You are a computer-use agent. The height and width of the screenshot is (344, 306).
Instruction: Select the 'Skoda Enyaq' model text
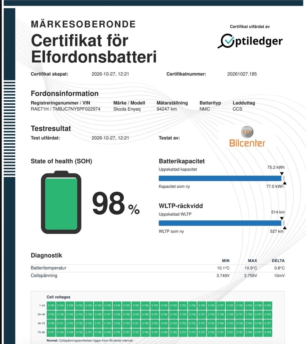pos(127,109)
